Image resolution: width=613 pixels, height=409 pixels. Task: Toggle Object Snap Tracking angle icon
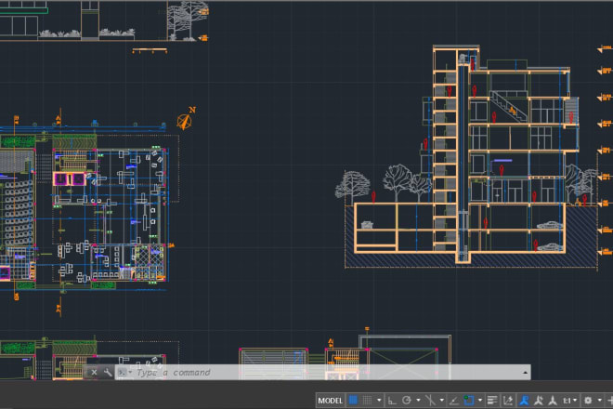tap(454, 401)
